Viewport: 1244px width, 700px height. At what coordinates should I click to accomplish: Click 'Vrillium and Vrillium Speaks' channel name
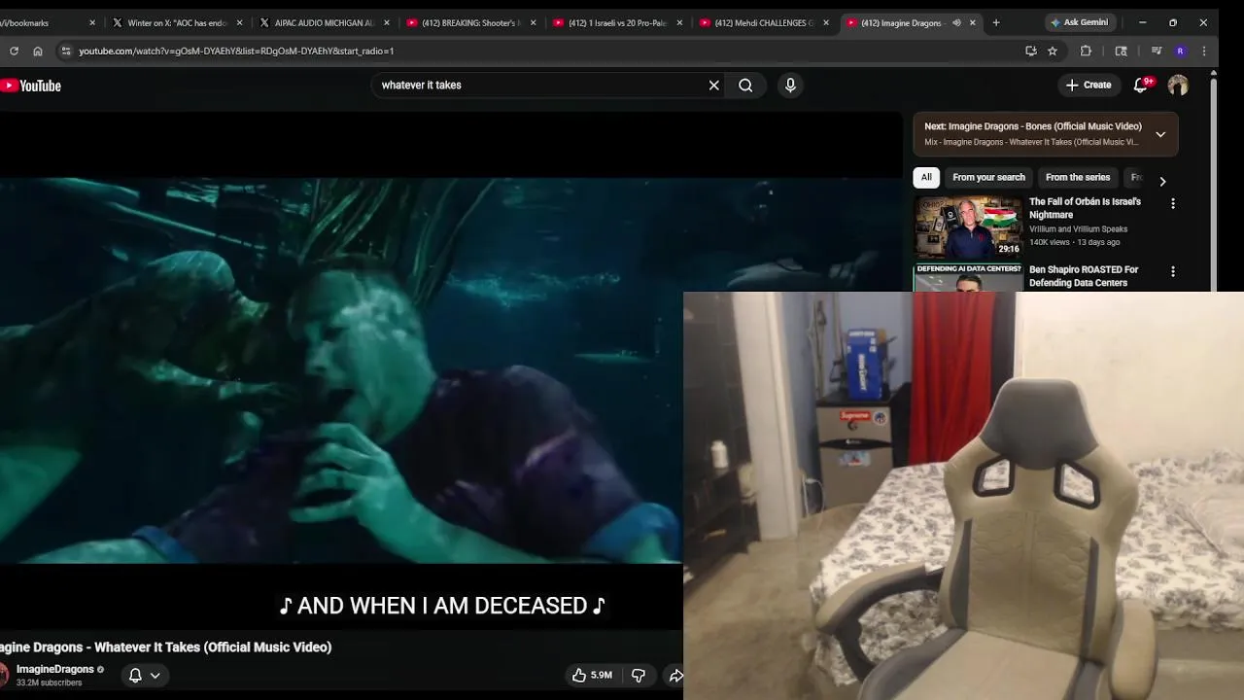coord(1078,229)
